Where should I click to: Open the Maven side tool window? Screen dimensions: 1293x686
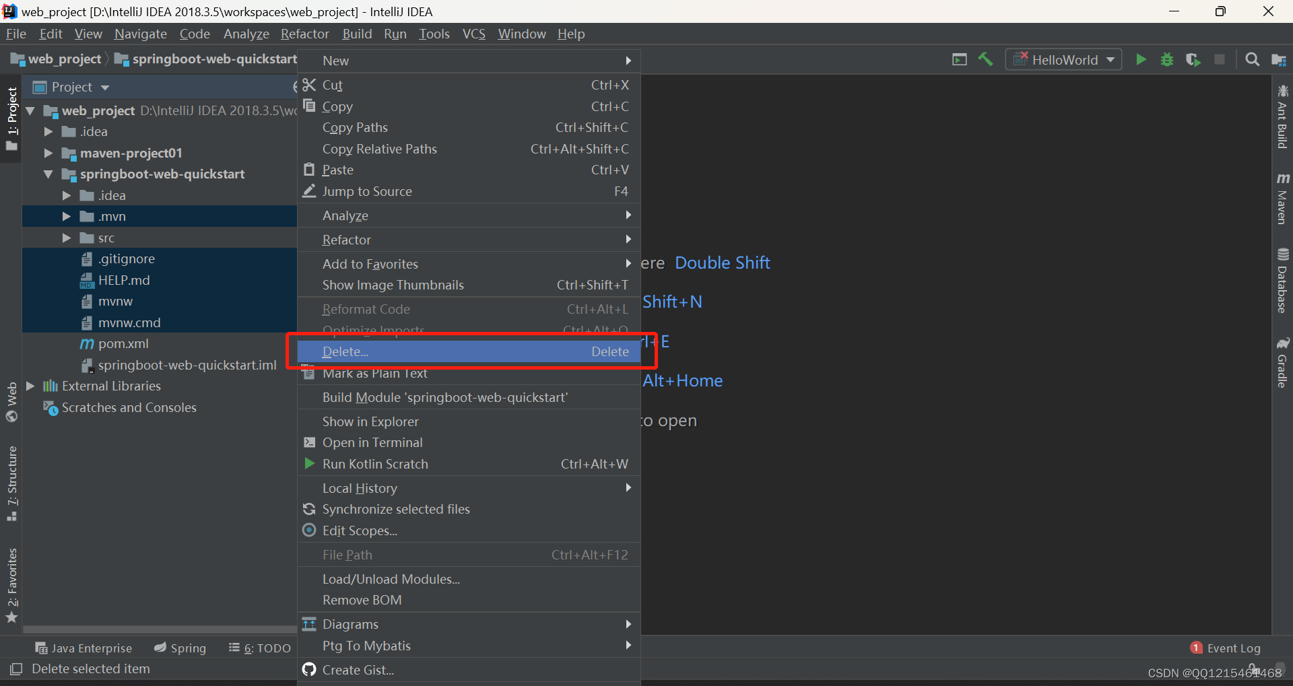pos(1282,199)
